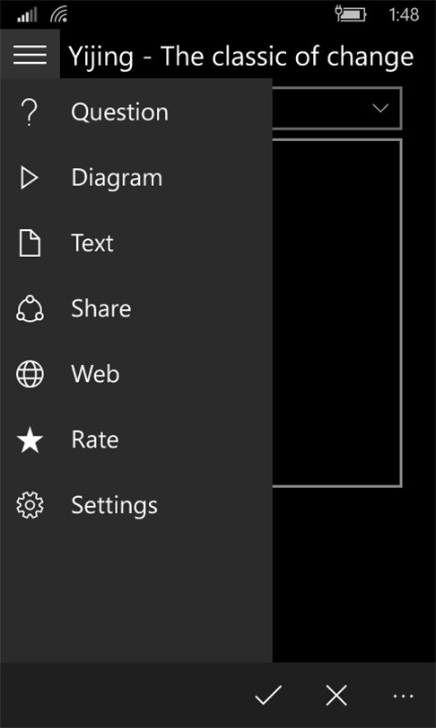Viewport: 436px width, 728px height.
Task: Click the Share circle icon
Action: (30, 309)
